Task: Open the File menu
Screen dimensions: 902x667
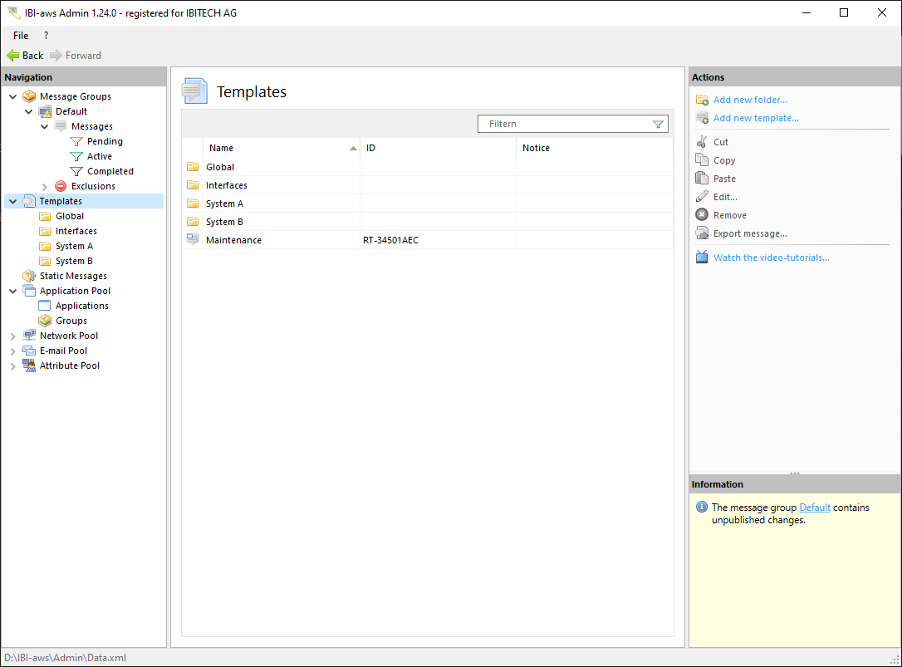Action: click(x=21, y=36)
